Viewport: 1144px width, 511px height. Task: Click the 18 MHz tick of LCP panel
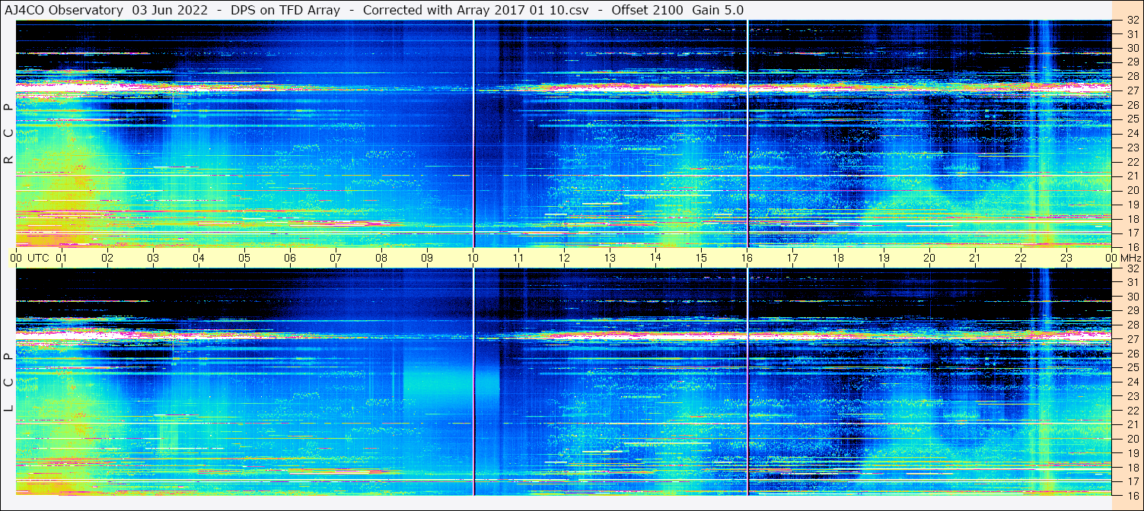click(x=1132, y=468)
